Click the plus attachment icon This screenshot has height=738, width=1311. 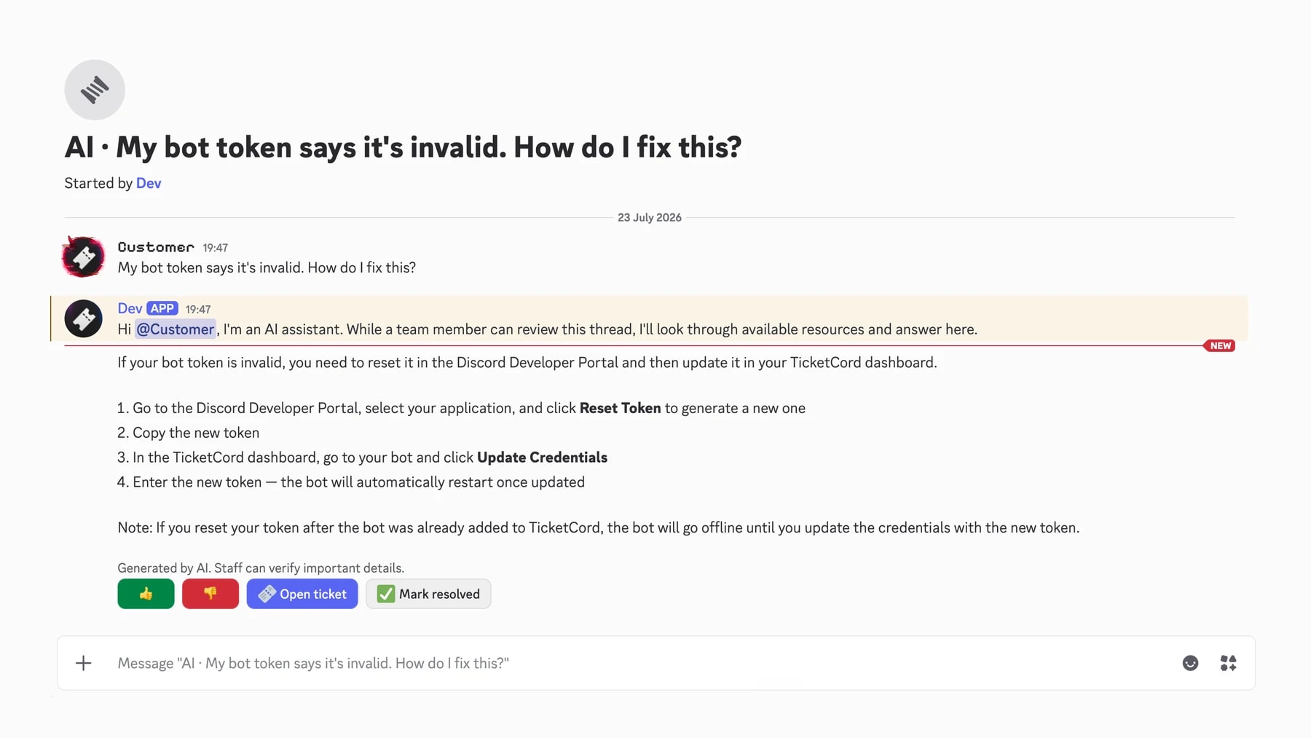[x=84, y=663]
